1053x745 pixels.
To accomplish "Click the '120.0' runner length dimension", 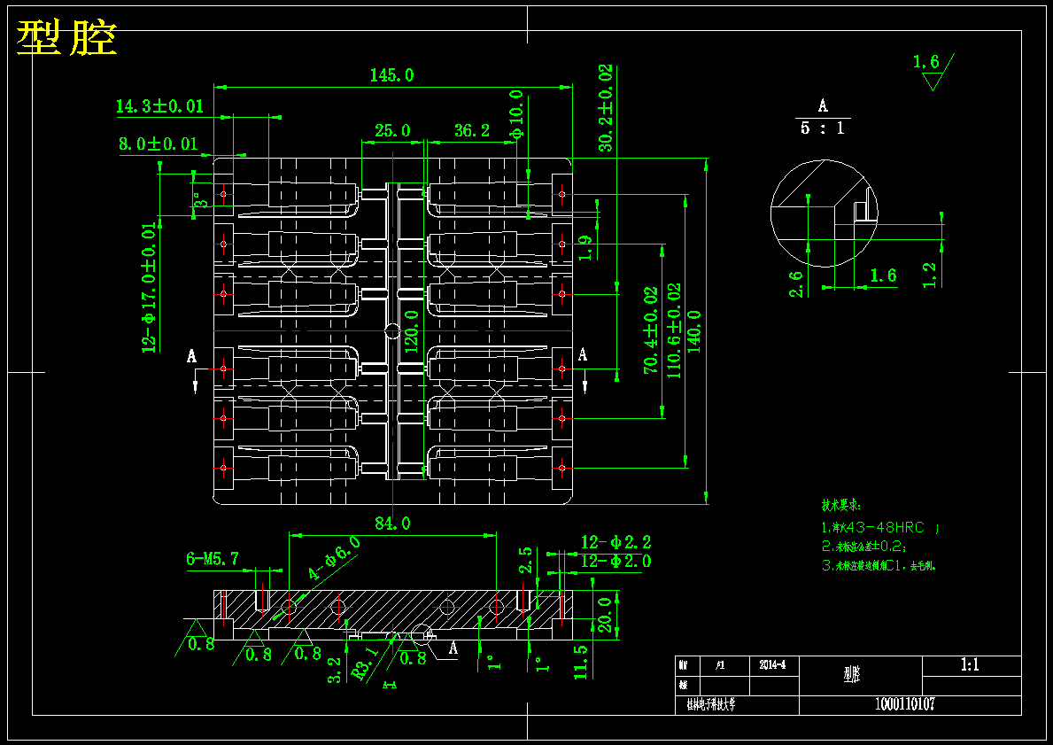I will [413, 331].
